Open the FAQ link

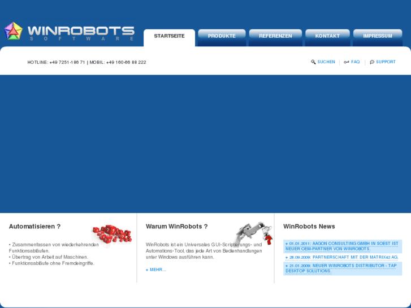(356, 62)
